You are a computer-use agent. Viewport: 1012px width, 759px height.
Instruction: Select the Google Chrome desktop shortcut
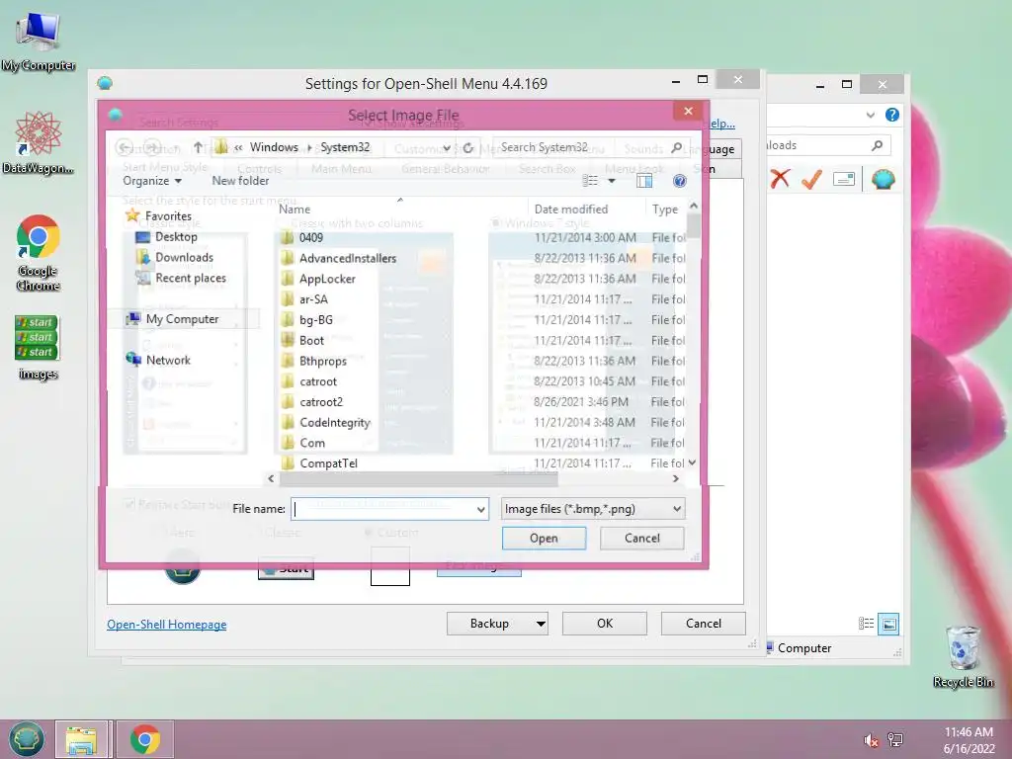point(39,254)
